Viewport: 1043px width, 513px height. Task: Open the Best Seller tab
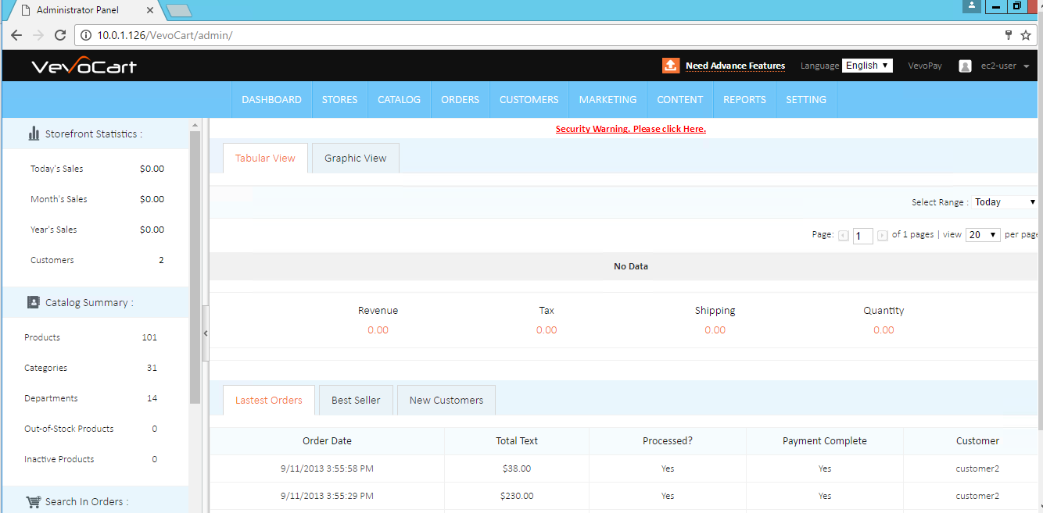(356, 401)
